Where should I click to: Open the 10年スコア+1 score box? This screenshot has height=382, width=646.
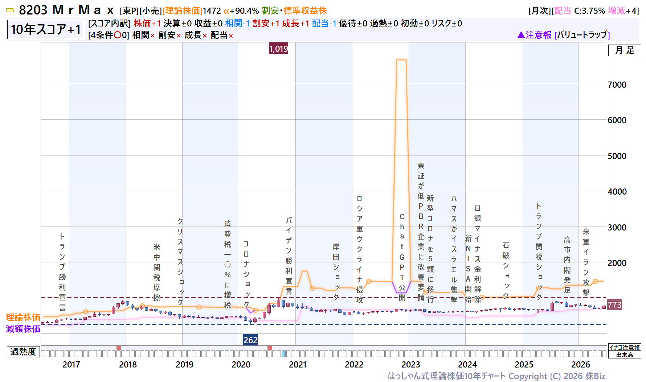pyautogui.click(x=46, y=29)
